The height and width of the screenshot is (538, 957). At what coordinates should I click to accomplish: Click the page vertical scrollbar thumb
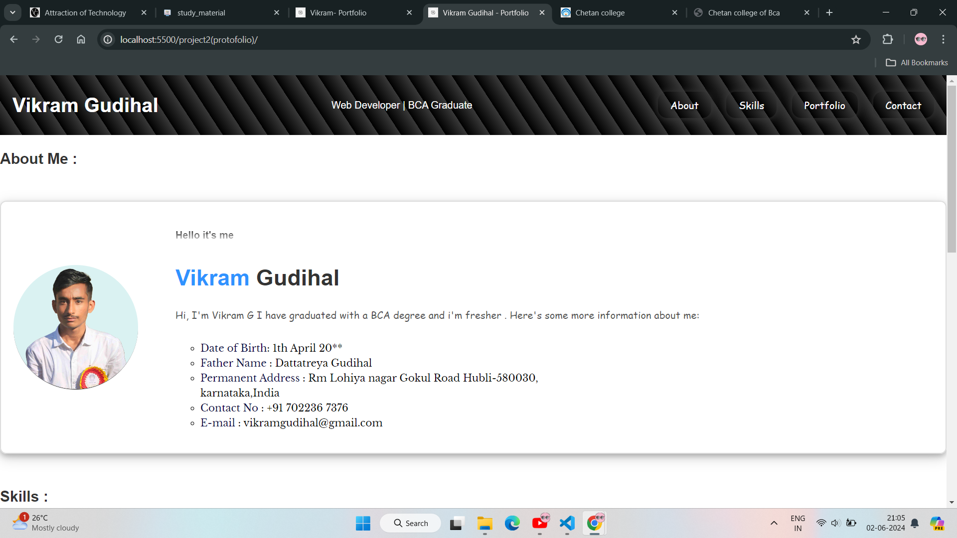(x=952, y=169)
